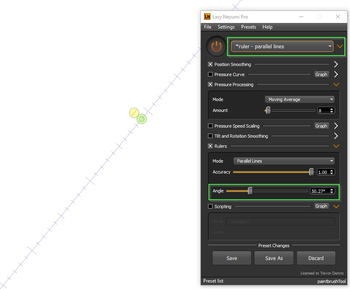350x289 pixels.
Task: Open Pressure Speed Scaling Graph button
Action: [x=321, y=126]
